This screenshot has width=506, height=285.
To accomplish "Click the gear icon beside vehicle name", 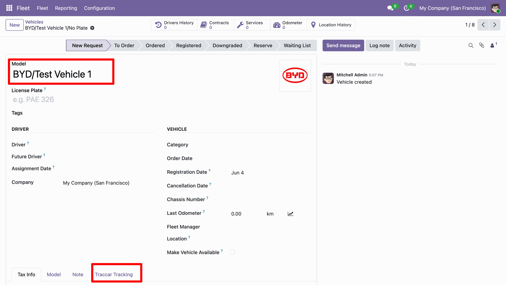I will (x=92, y=28).
